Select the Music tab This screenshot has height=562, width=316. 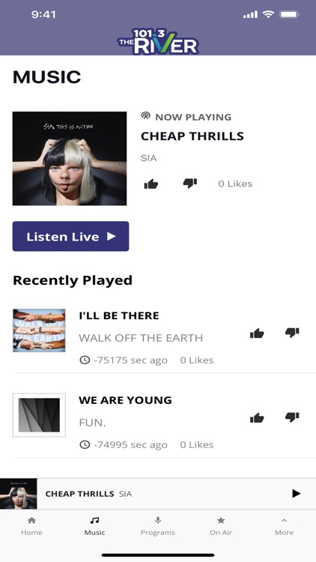(x=94, y=526)
